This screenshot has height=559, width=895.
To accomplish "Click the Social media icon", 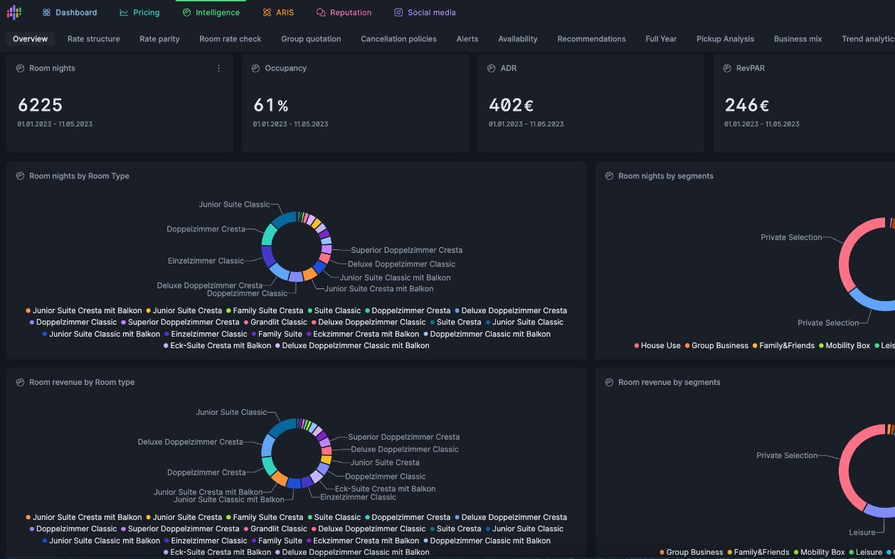I will 398,13.
